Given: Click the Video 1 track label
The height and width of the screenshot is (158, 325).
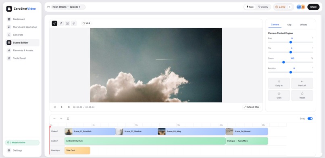Looking at the screenshot, I should pyautogui.click(x=55, y=131).
